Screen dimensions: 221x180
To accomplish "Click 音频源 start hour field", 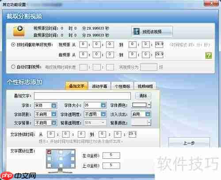I will pyautogui.click(x=83, y=55).
